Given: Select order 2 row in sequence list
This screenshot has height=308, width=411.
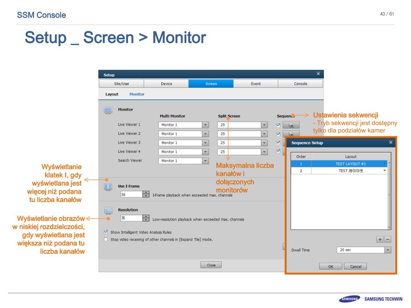Looking at the screenshot, I should tap(339, 170).
